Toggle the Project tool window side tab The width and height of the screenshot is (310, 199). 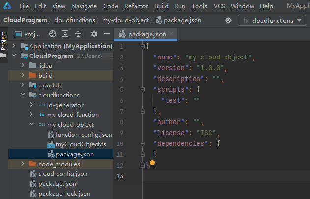pos(4,41)
